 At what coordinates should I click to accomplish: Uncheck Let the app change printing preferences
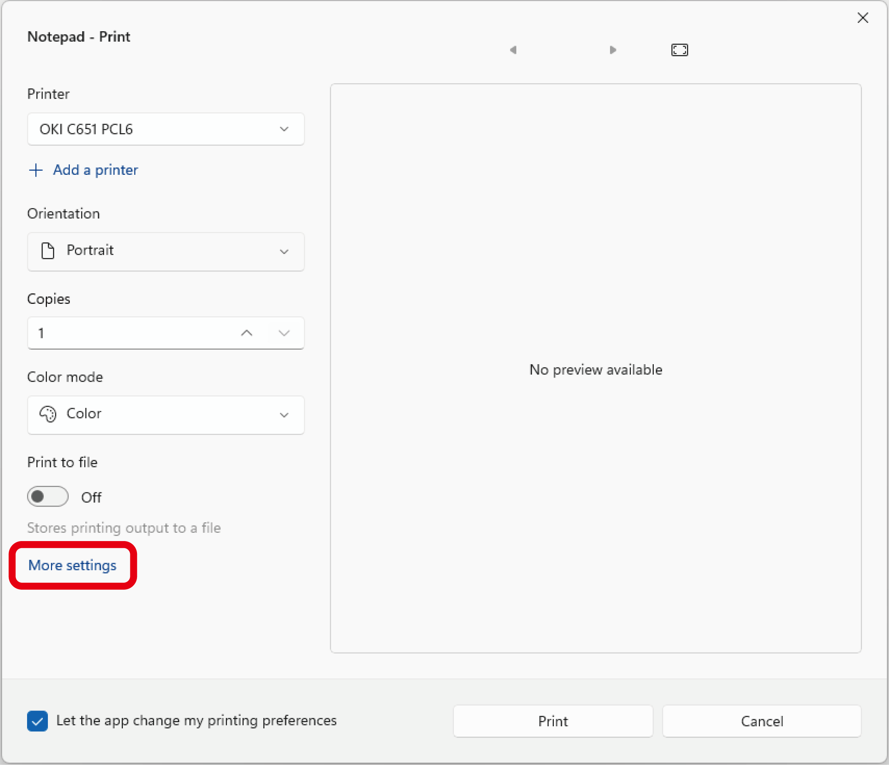(37, 721)
